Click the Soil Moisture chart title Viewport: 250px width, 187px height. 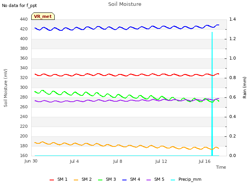click(x=125, y=4)
